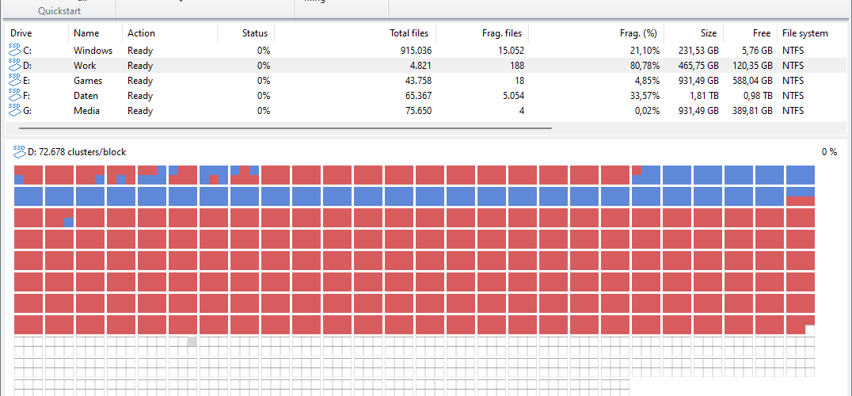Screen dimensions: 852x396
Task: Click the SSD icon for drive E:
Action: pyautogui.click(x=15, y=81)
